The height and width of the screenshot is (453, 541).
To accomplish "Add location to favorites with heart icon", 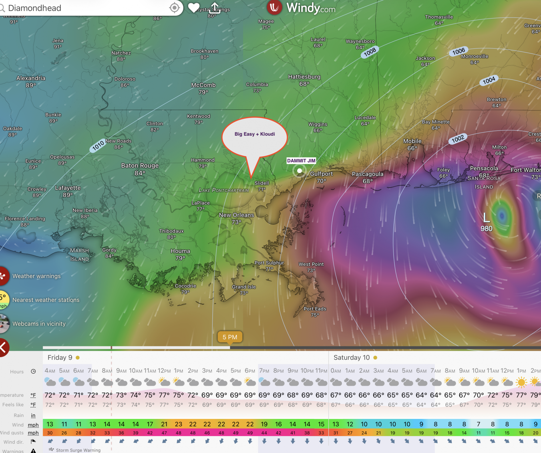I will [x=194, y=8].
